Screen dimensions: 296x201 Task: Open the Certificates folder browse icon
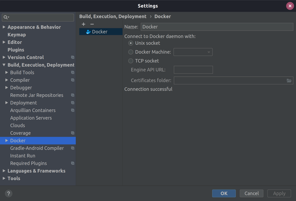(289, 80)
